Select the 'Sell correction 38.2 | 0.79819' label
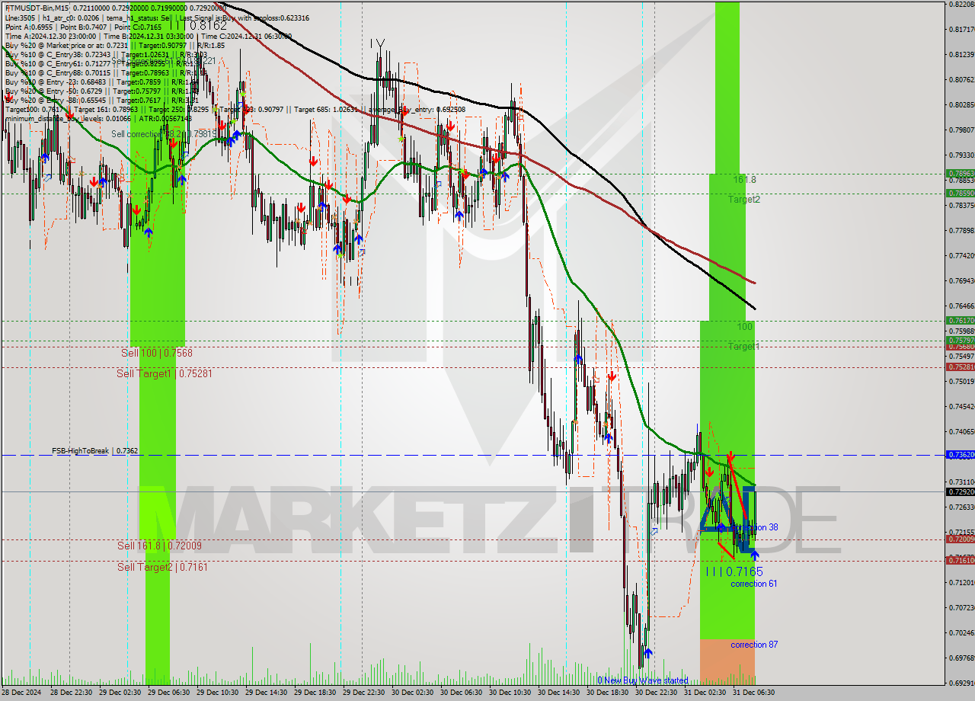 point(163,134)
